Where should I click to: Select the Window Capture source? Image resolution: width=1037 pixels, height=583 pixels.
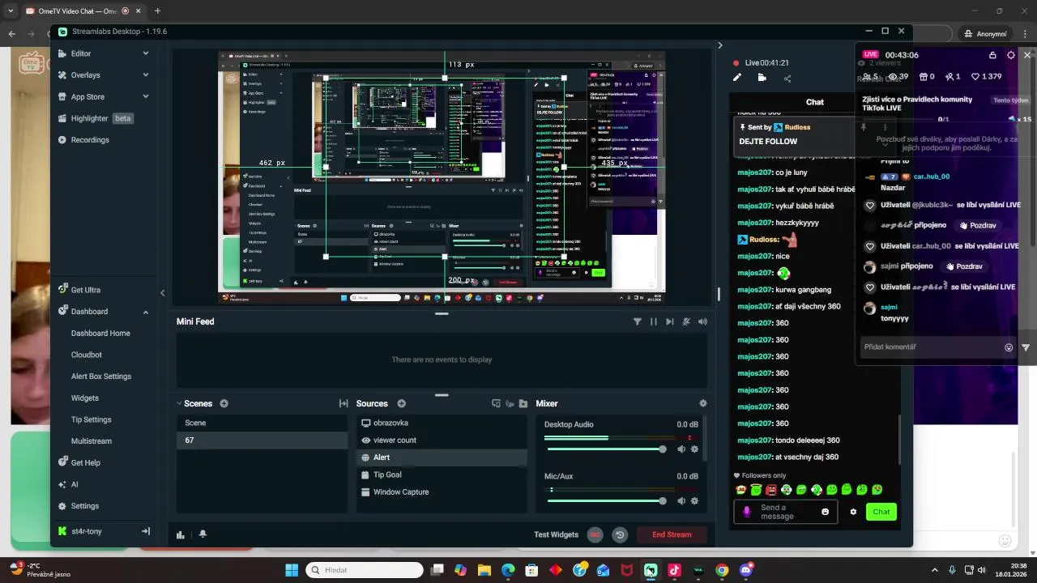point(442,492)
